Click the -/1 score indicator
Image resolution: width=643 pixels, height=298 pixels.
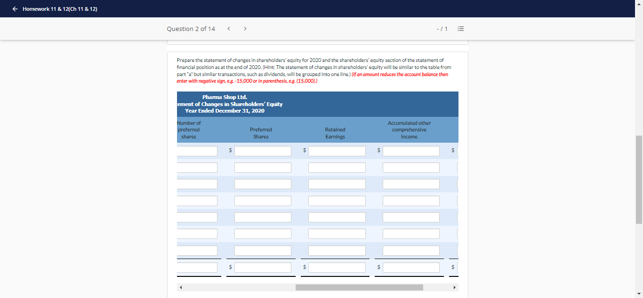[x=442, y=29]
